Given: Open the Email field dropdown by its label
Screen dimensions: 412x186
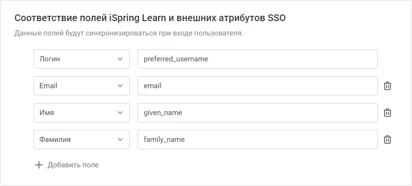Looking at the screenshot, I should 49,86.
